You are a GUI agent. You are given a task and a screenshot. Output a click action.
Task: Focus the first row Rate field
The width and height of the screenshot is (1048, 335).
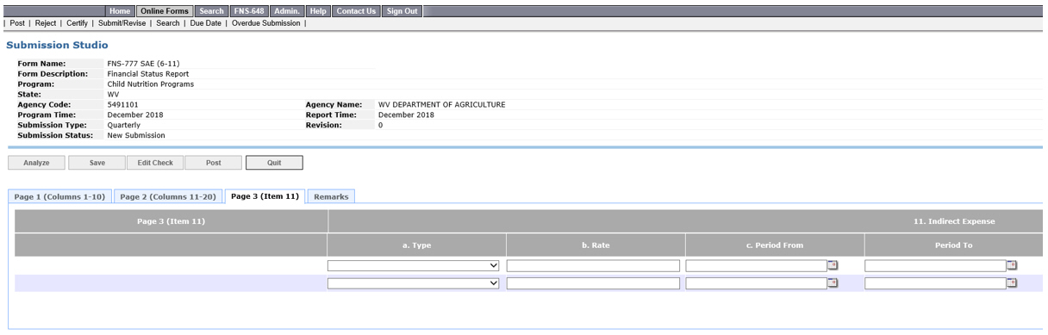(x=593, y=265)
